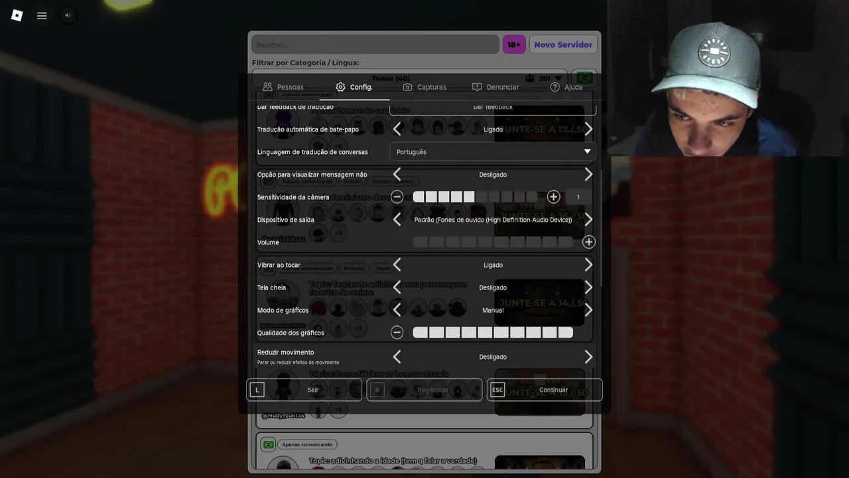This screenshot has width=849, height=478.
Task: Go to the Ajuda tab
Action: coord(566,87)
